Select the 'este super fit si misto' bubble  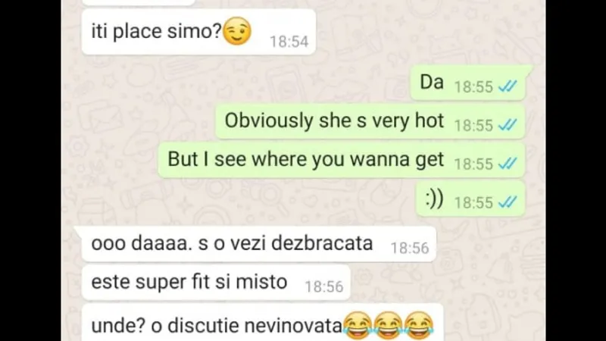pos(216,283)
